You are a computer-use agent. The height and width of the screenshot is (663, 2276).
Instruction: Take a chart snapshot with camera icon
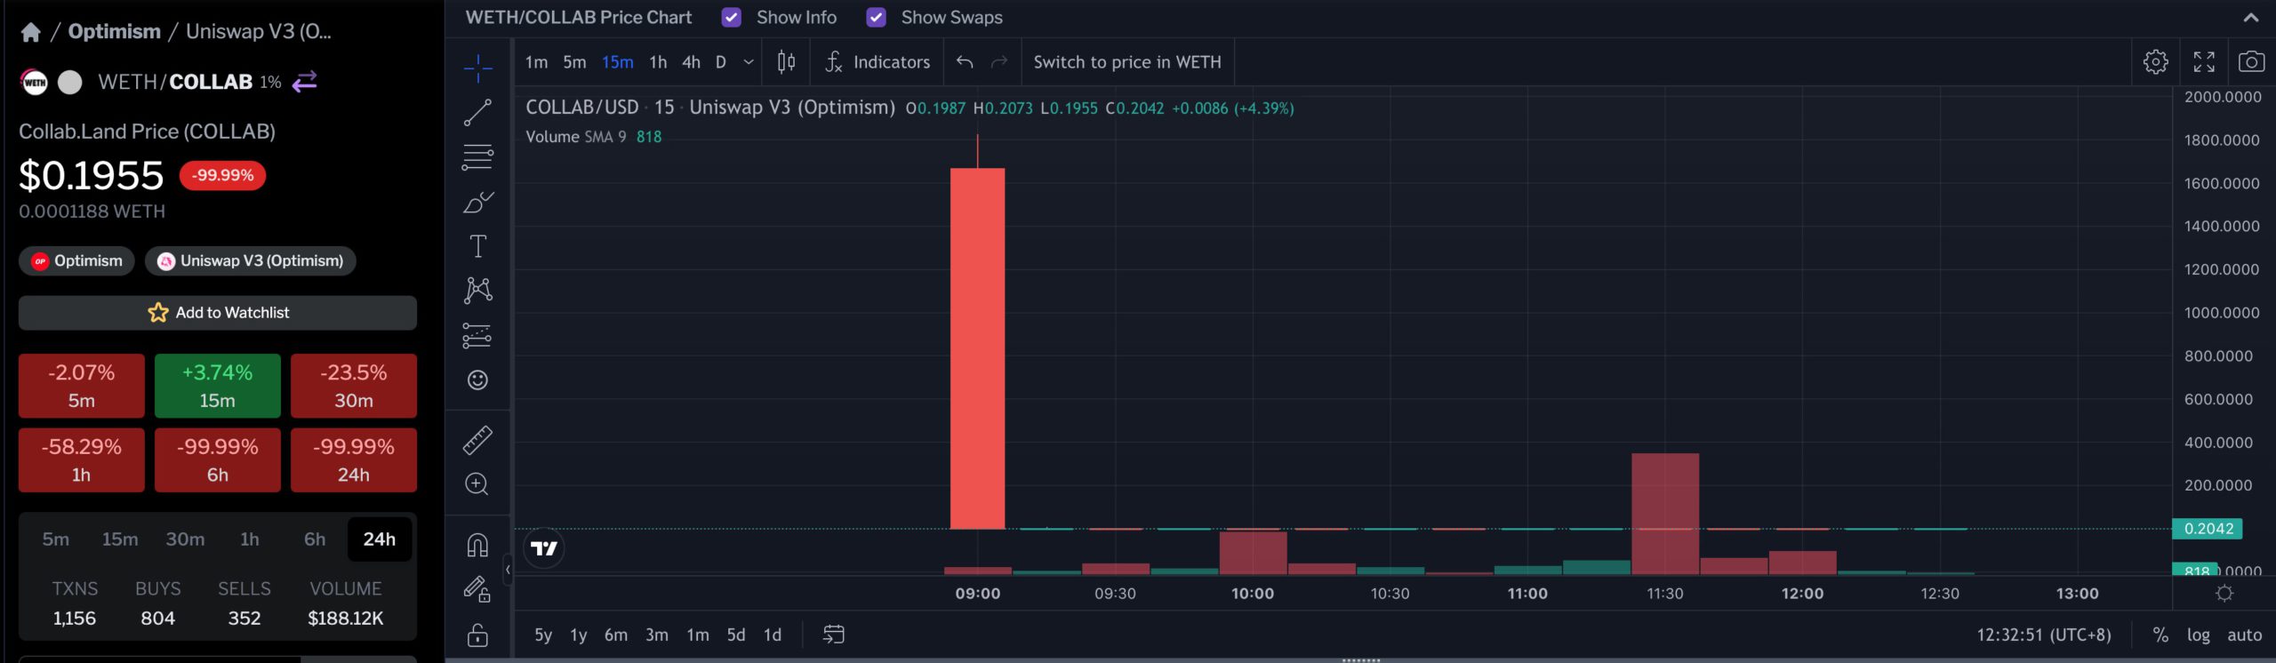point(2251,62)
